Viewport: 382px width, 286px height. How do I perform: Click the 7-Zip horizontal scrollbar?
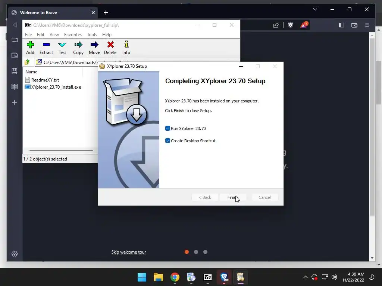(61, 150)
